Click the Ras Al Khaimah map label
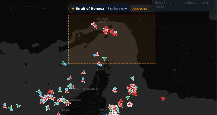This screenshot has width=217, height=115. click(88, 89)
